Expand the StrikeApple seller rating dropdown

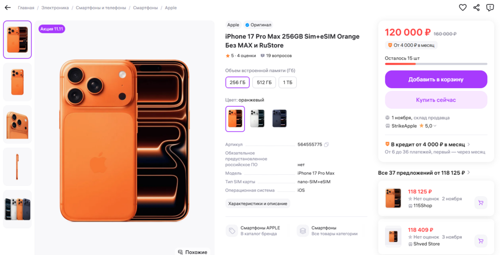[x=435, y=126]
